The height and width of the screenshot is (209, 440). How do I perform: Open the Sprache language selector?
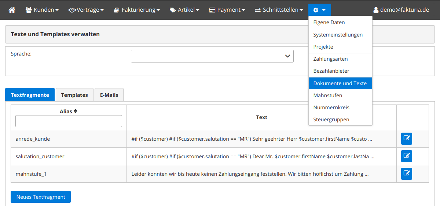click(x=212, y=56)
